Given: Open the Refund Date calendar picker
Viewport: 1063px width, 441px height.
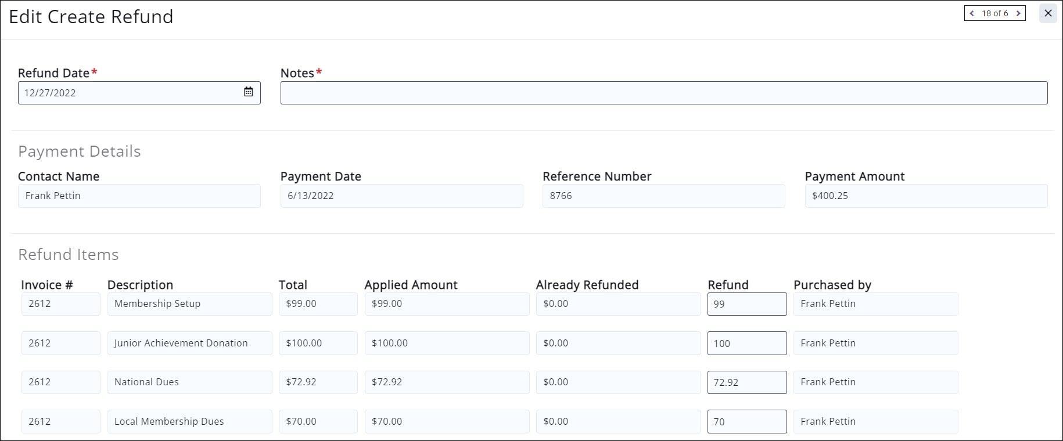Looking at the screenshot, I should (248, 92).
